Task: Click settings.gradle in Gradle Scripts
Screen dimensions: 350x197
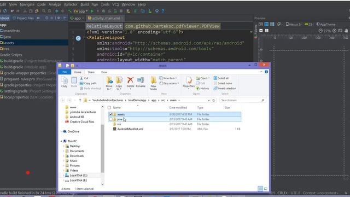Action: (16, 91)
